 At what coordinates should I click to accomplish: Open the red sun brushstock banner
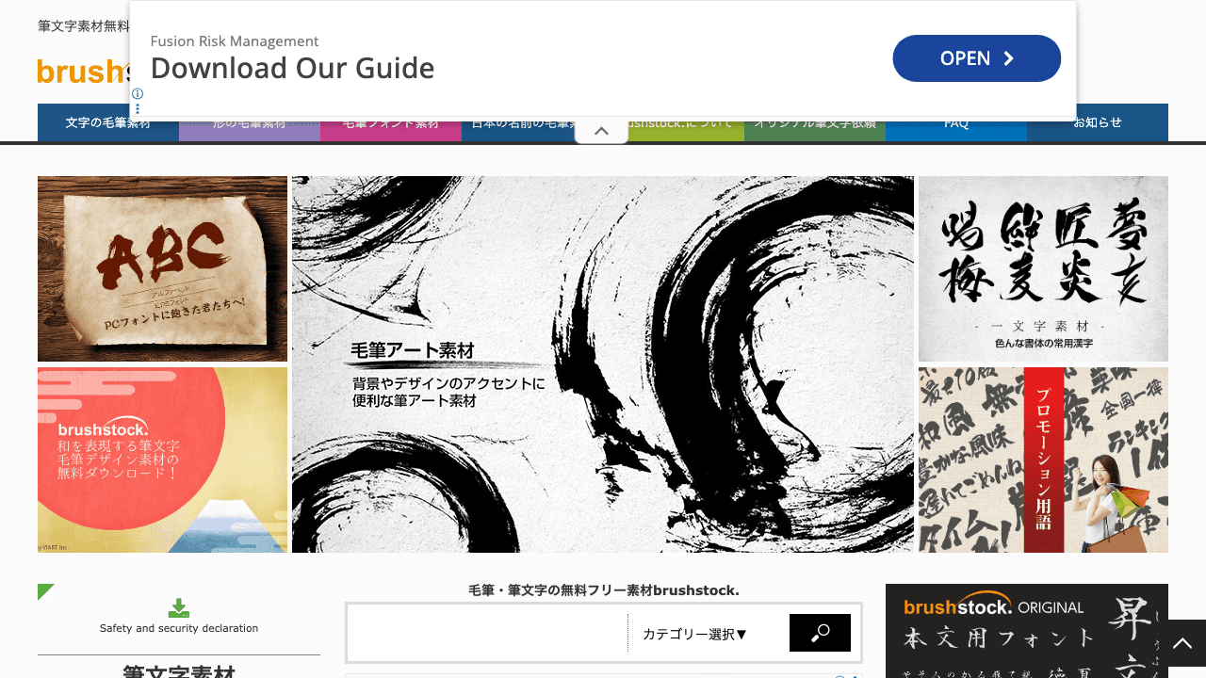(x=162, y=460)
